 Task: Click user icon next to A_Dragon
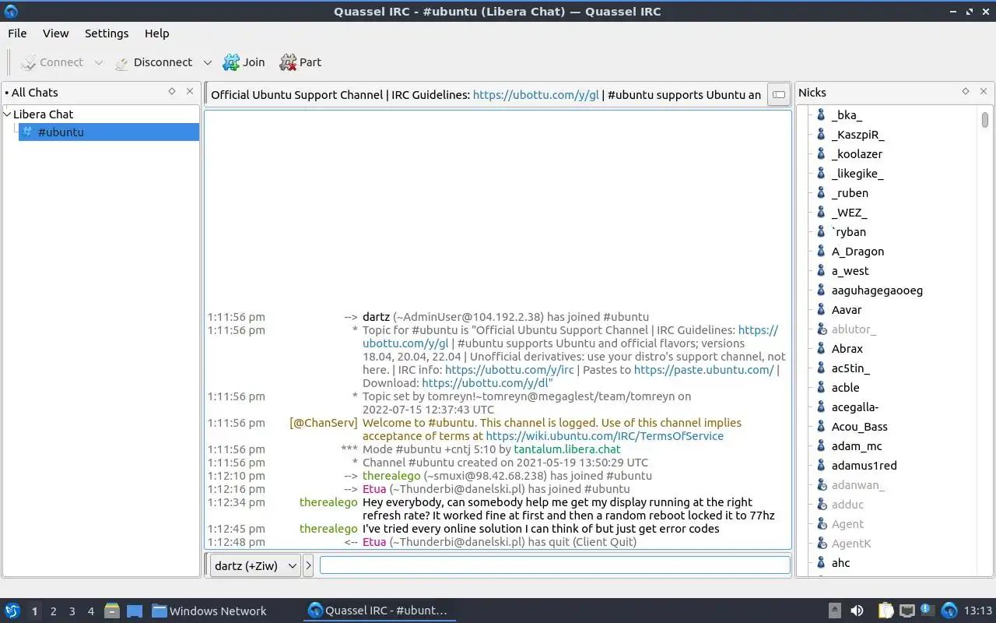(821, 252)
